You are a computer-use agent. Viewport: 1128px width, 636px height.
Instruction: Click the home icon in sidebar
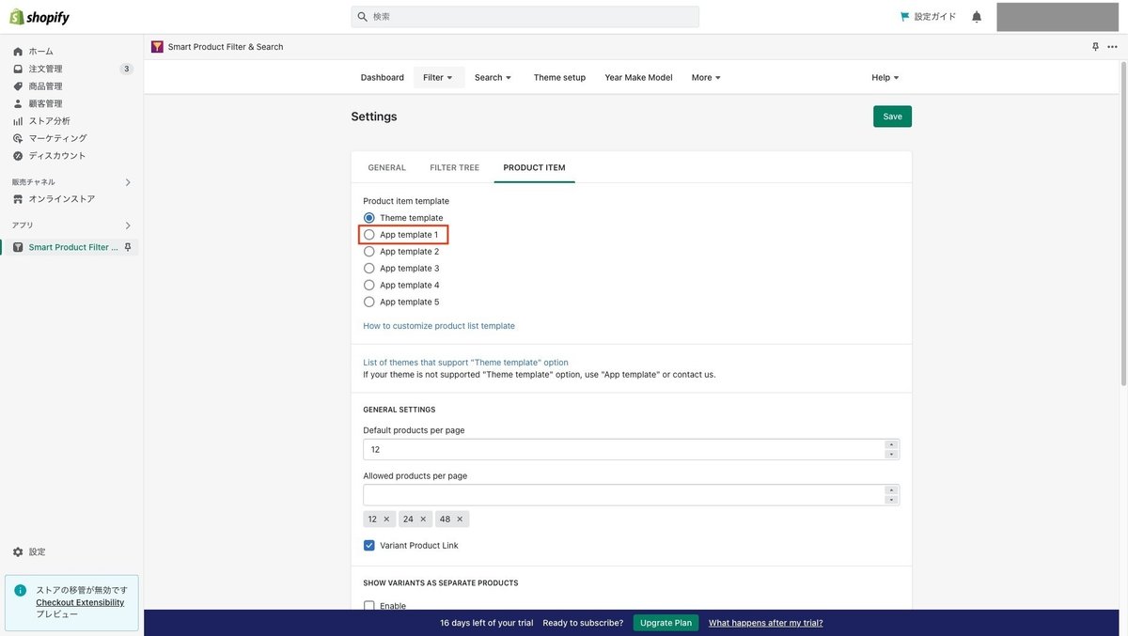pos(18,52)
